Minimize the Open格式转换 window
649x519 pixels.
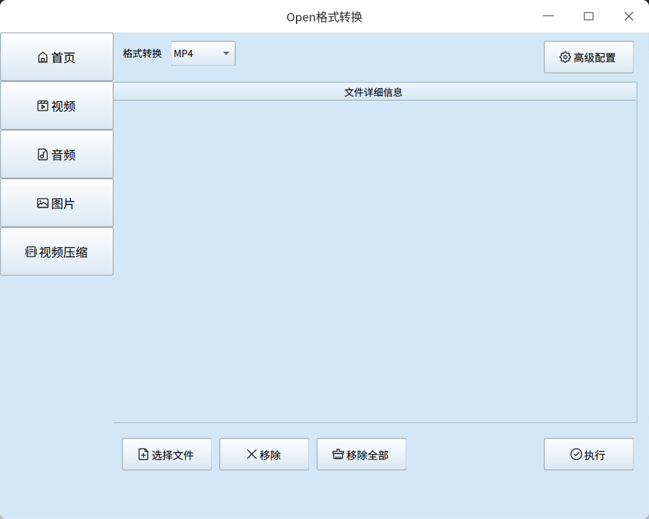pyautogui.click(x=548, y=16)
